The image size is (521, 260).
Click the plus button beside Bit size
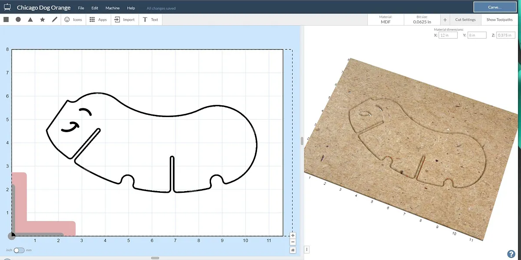445,20
